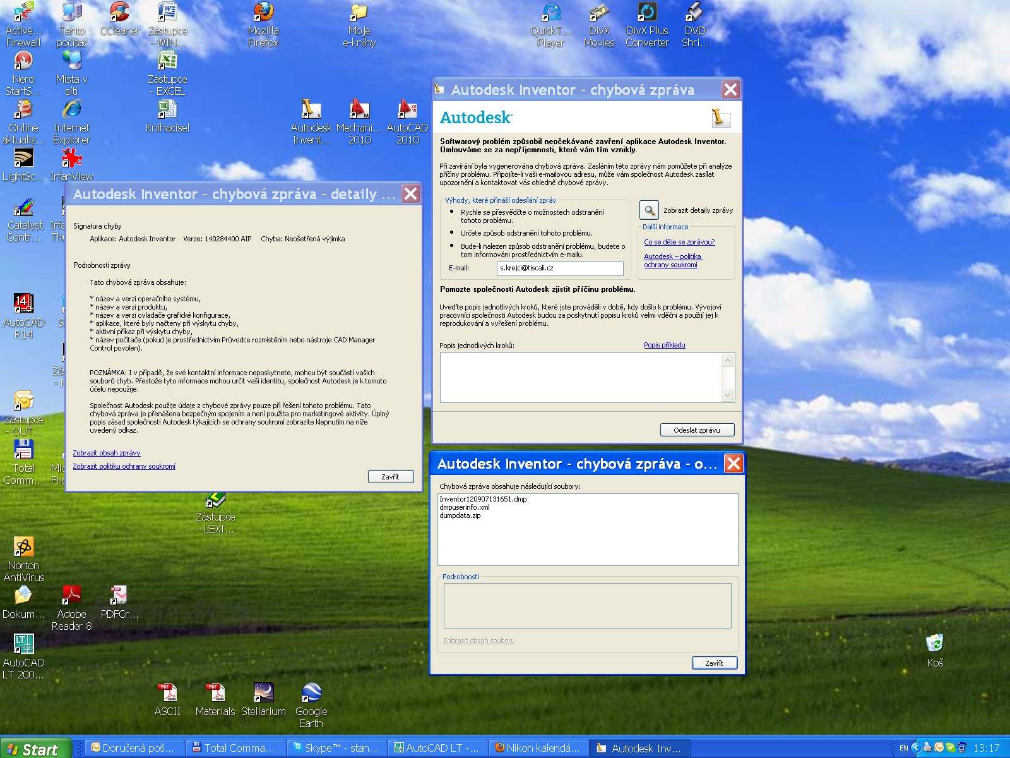Launch Adobe Reader 8

tap(71, 608)
